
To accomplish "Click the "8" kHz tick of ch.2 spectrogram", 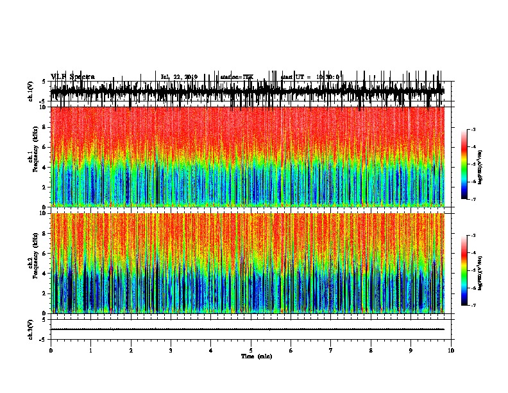I will pyautogui.click(x=44, y=234).
